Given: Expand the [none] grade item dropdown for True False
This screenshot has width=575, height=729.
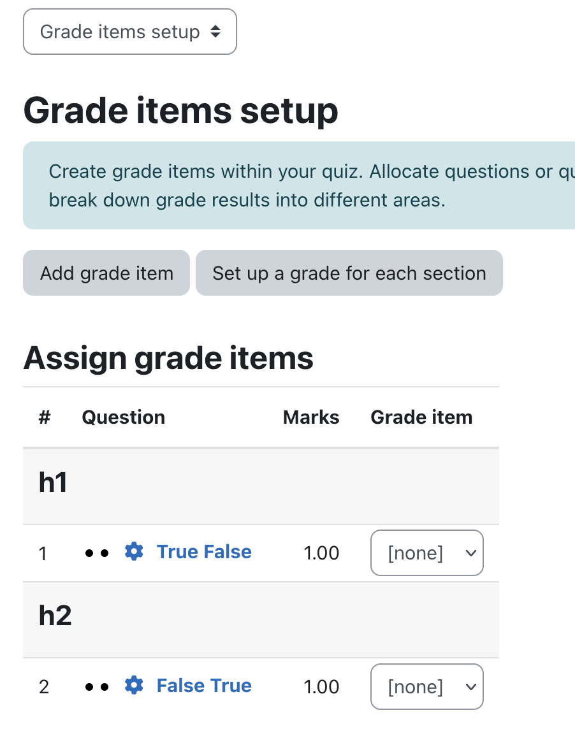Looking at the screenshot, I should click(x=427, y=552).
